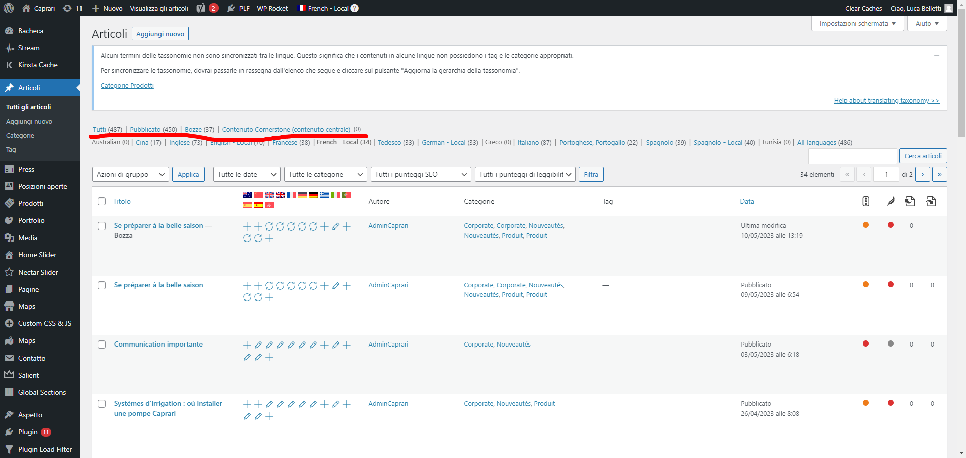Click the Cerca articoli button
Screen dimensions: 966x458
[x=923, y=156]
